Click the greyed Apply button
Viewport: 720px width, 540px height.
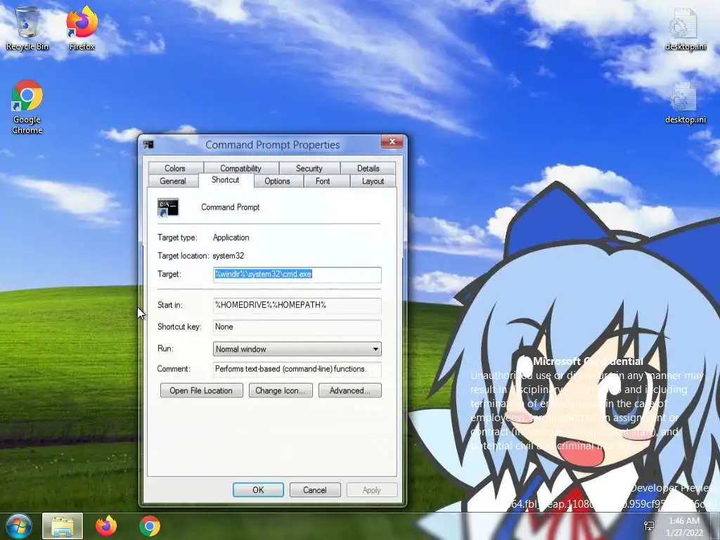tap(372, 490)
